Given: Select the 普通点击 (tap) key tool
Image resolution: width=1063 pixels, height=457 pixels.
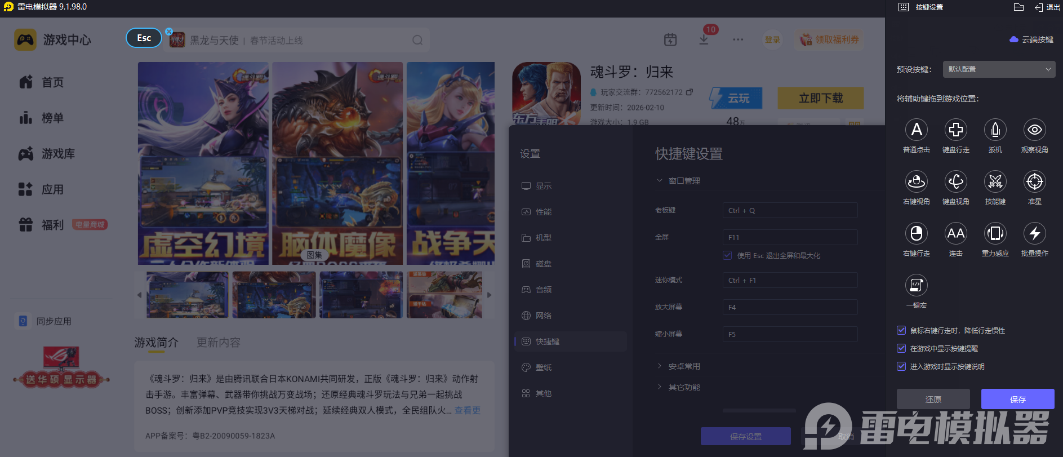Looking at the screenshot, I should (x=917, y=130).
